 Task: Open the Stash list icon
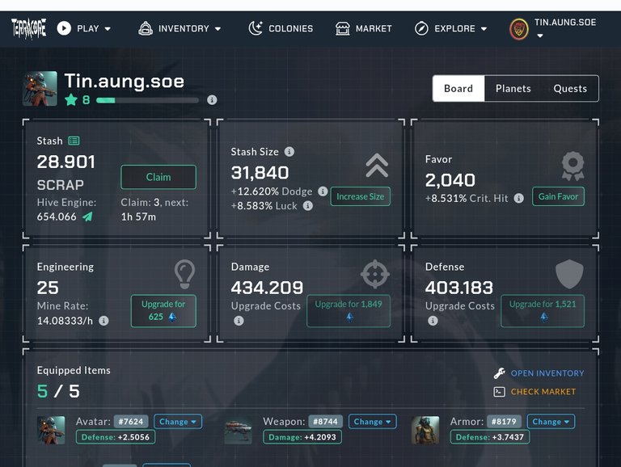click(74, 141)
